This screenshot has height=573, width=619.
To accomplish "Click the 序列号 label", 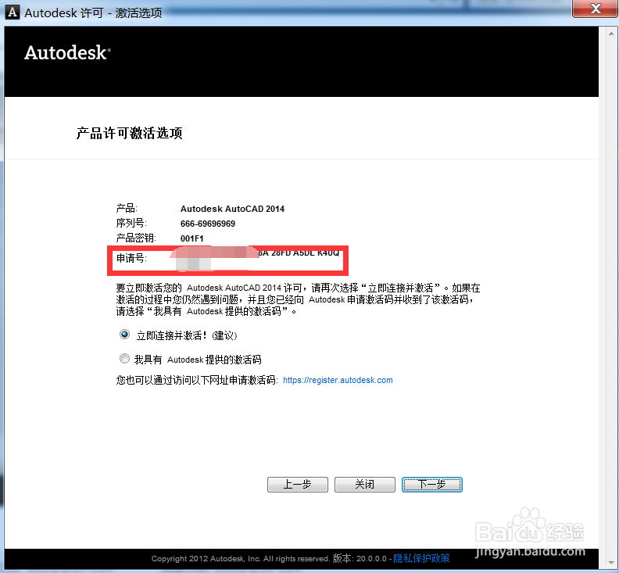I will click(x=131, y=223).
